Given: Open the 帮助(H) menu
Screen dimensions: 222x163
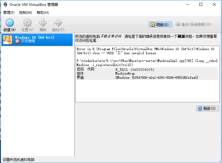Looking at the screenshot, I should tap(43, 13).
